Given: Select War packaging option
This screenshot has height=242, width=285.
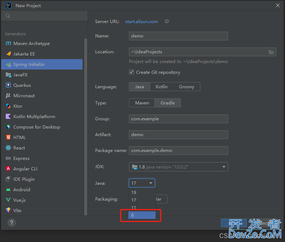Looking at the screenshot, I should pos(161,199).
